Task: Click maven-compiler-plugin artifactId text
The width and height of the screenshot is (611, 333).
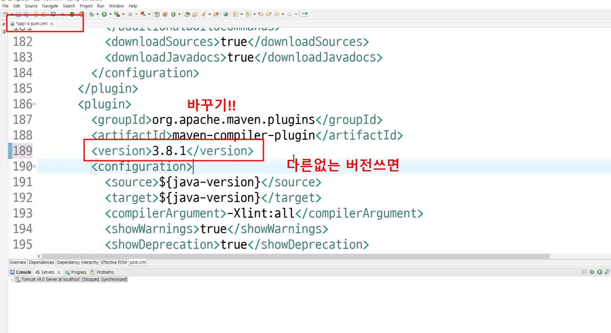Action: click(243, 135)
